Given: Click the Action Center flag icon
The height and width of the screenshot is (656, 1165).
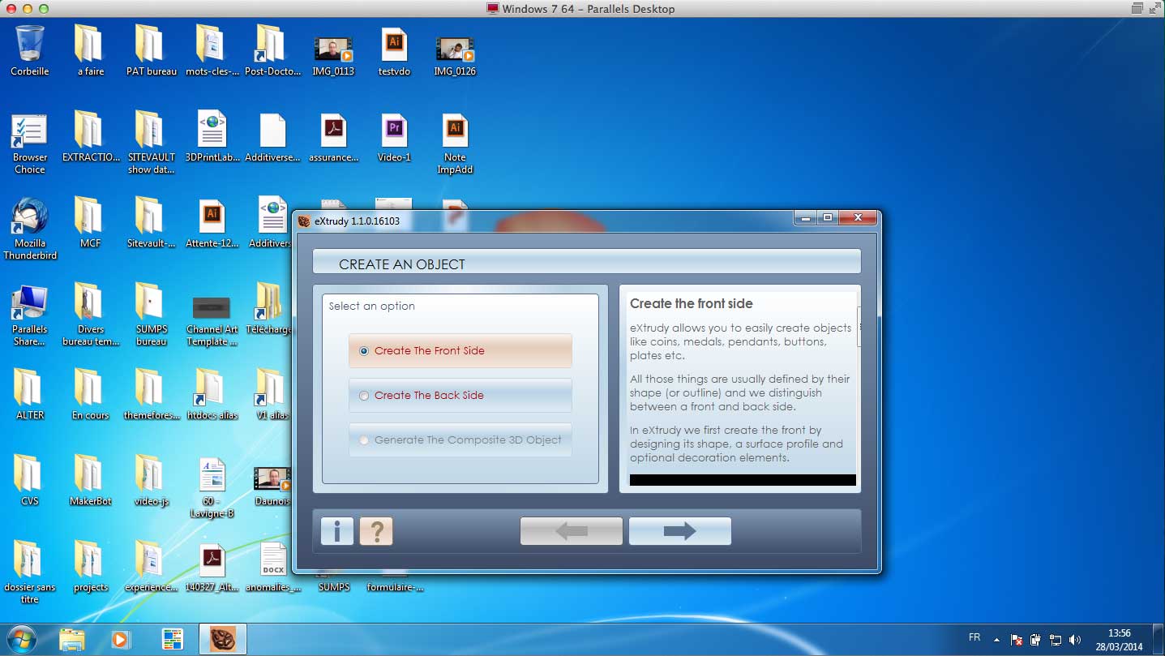Looking at the screenshot, I should [1016, 639].
